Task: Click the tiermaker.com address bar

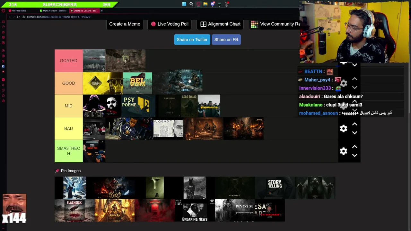Action: 58,17
